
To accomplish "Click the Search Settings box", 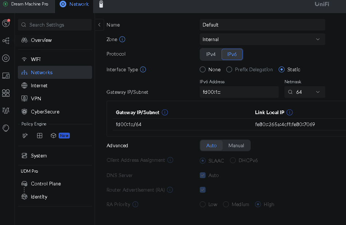I will point(55,25).
